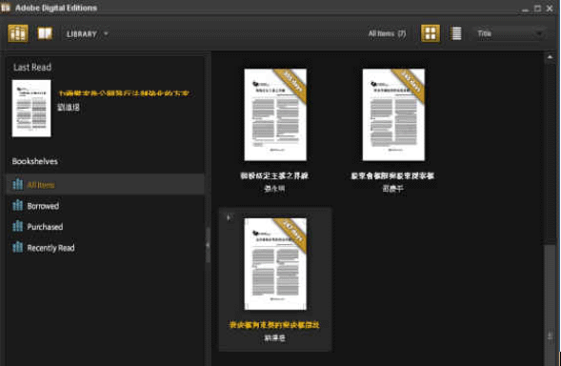Select the Recently Read bookshelf
Screen dimensions: 561x366
105,248
